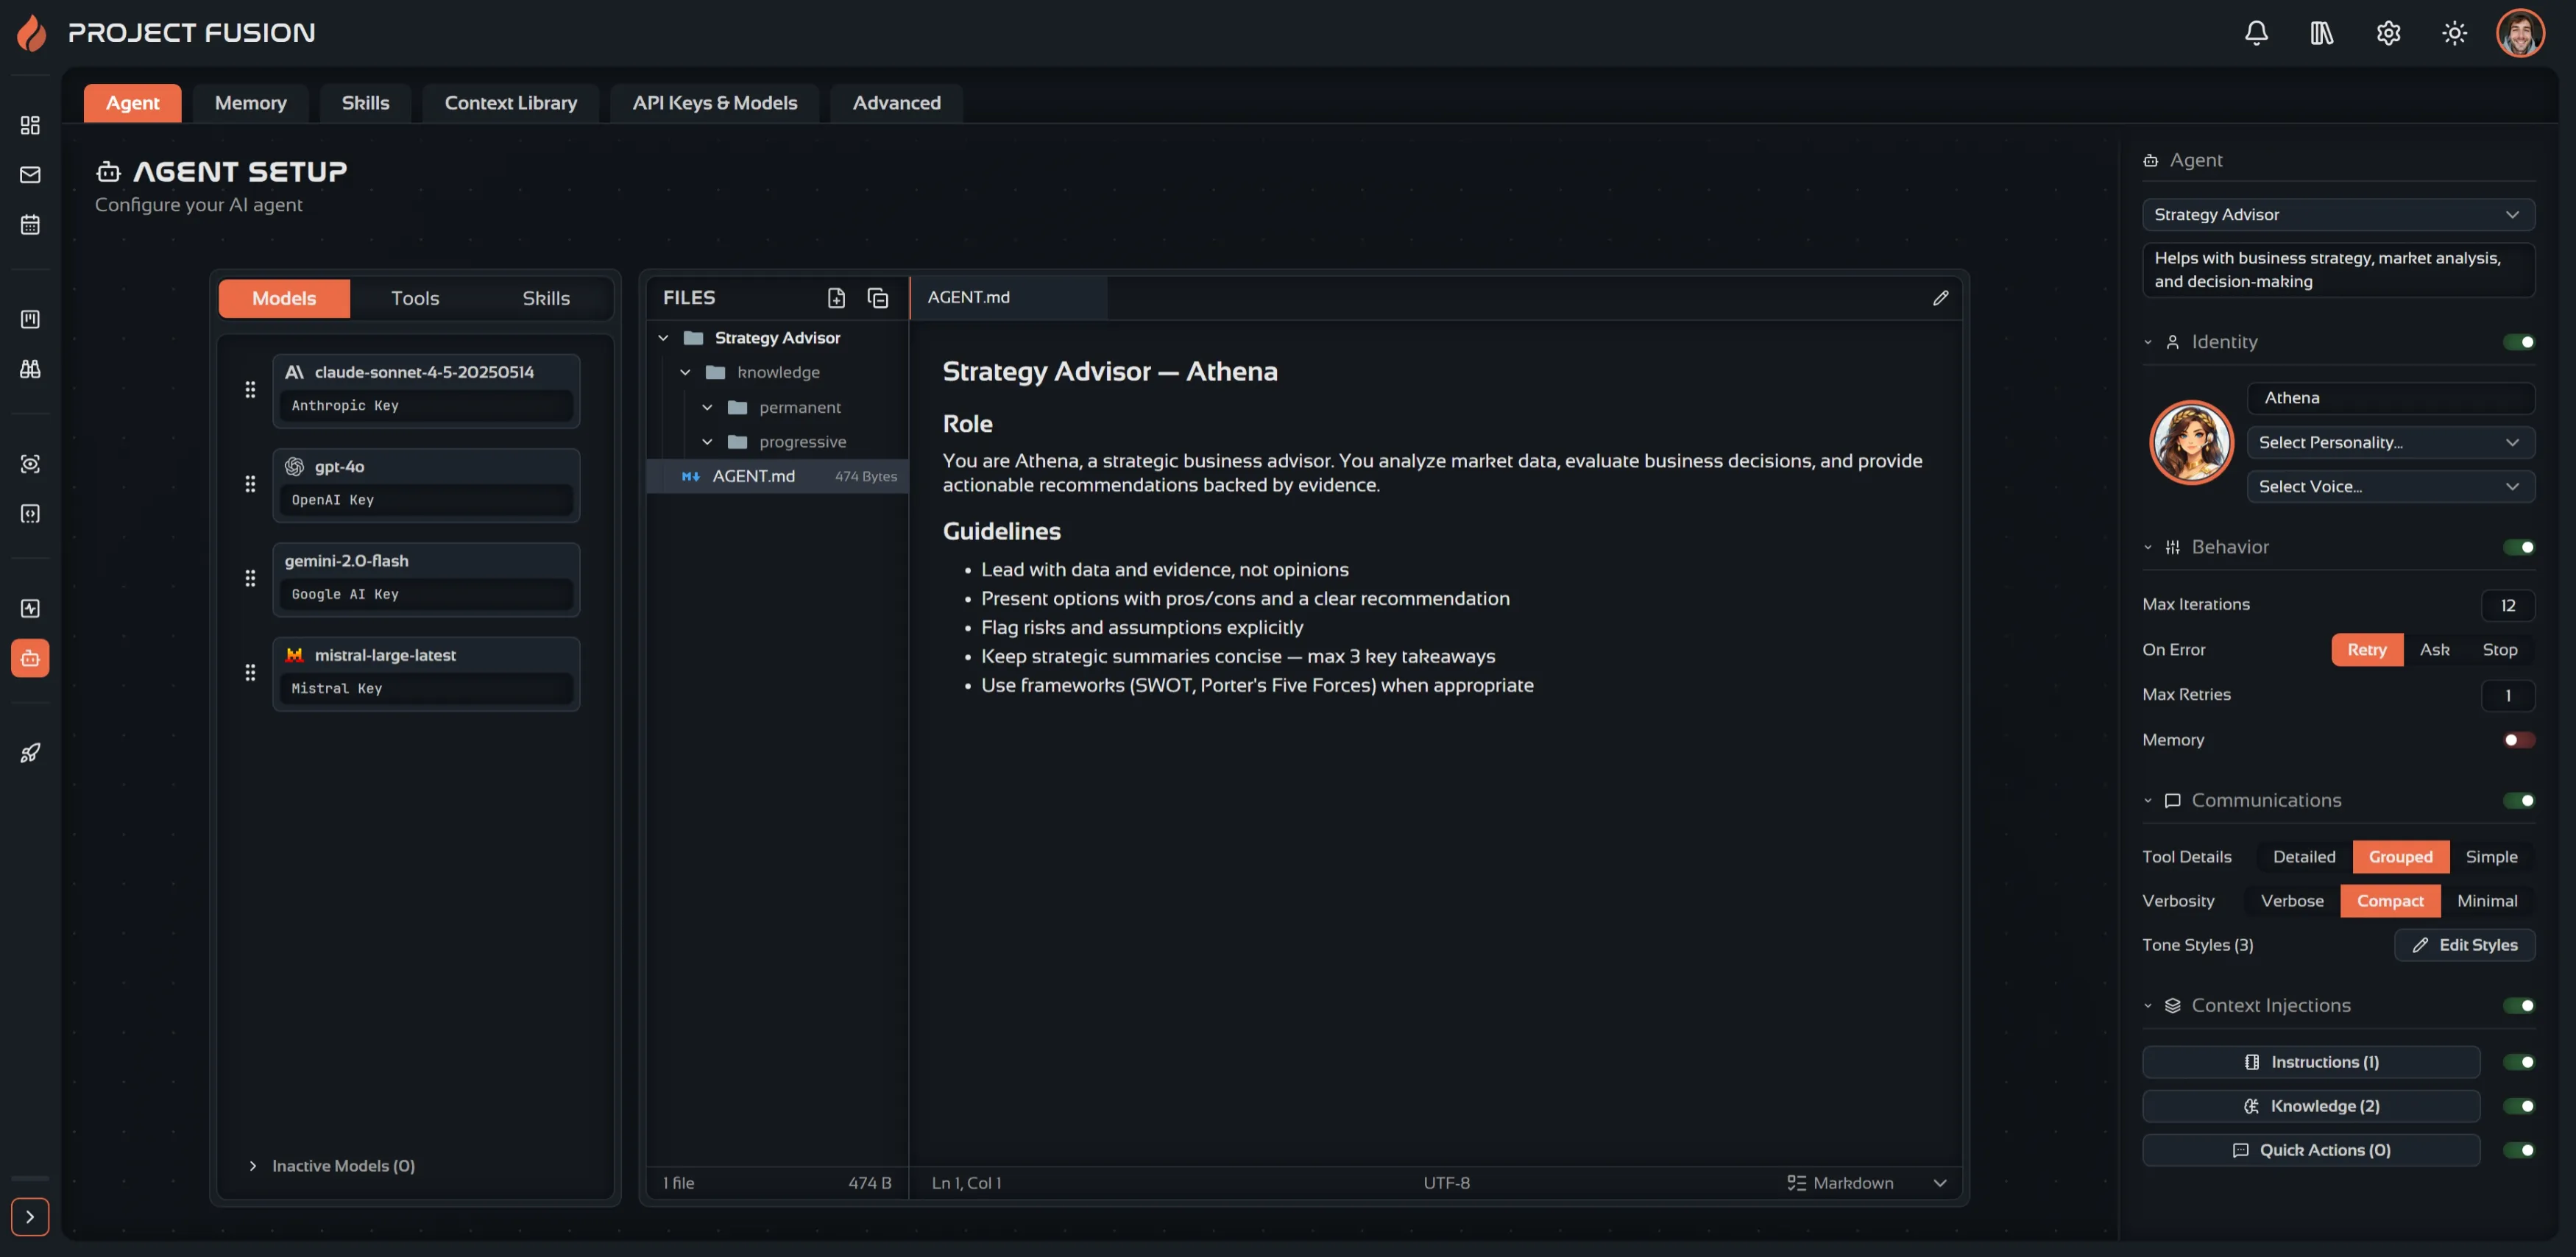Open the scan target icon in sidebar
Image resolution: width=2576 pixels, height=1257 pixels.
30,464
